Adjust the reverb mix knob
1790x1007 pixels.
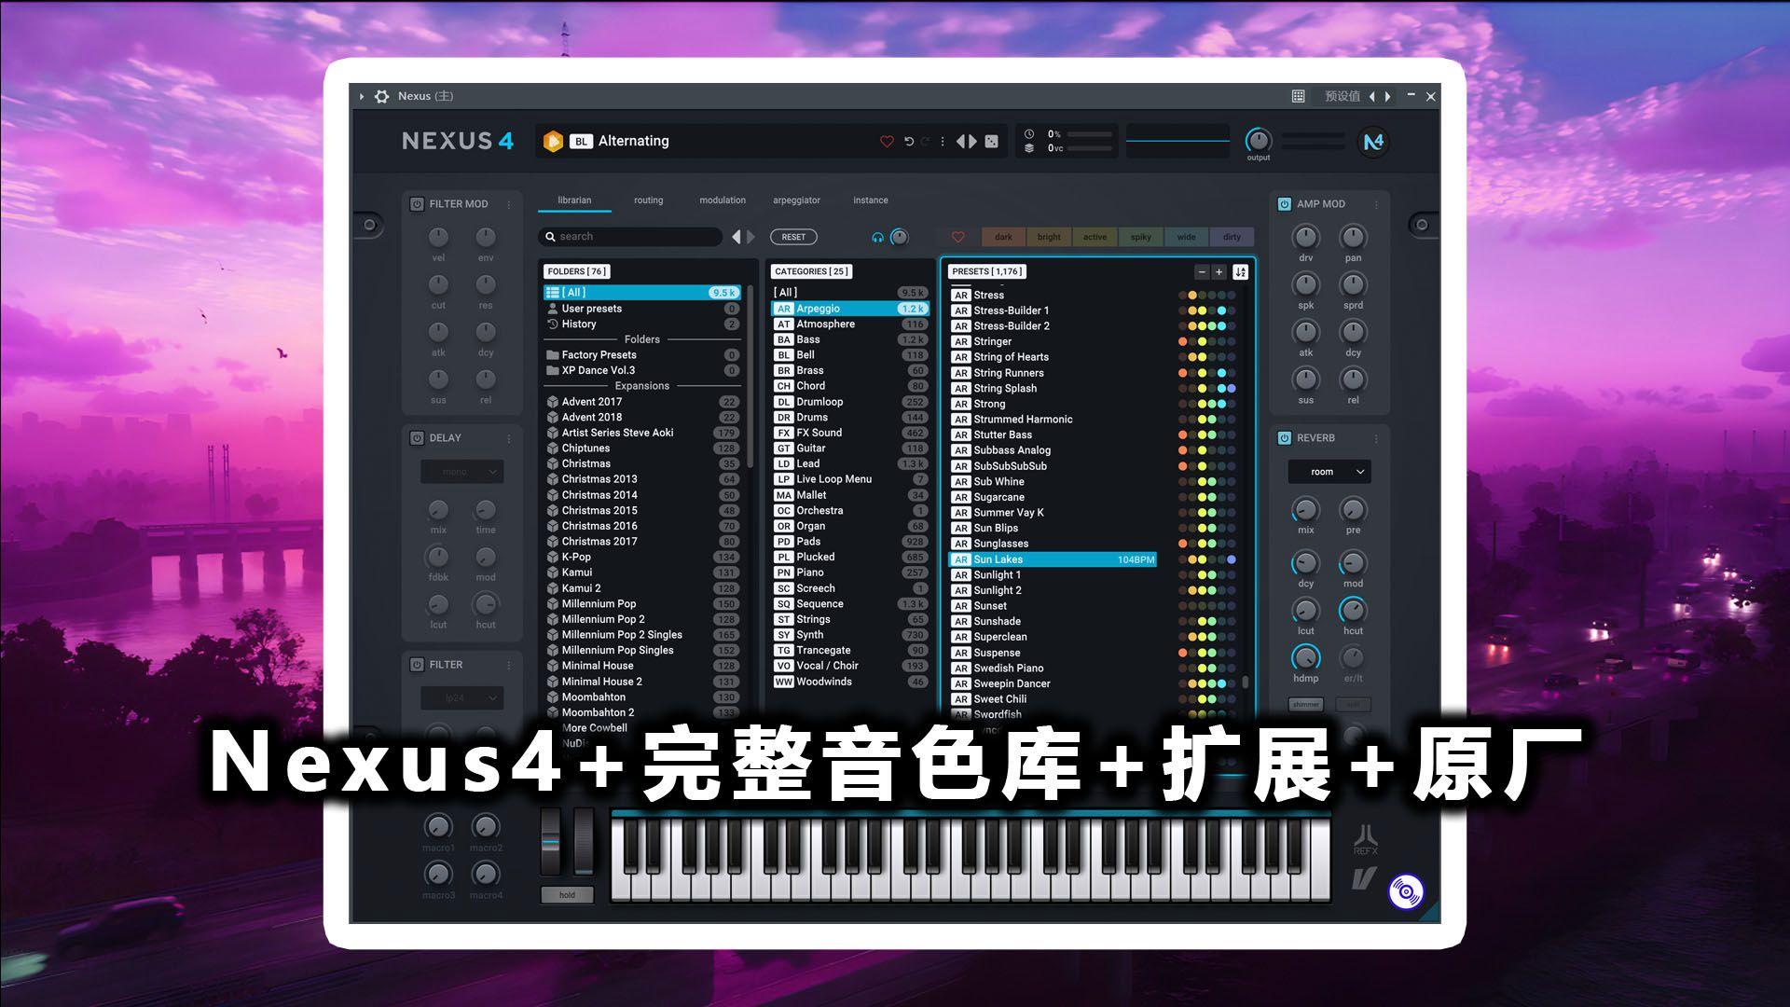(1305, 510)
